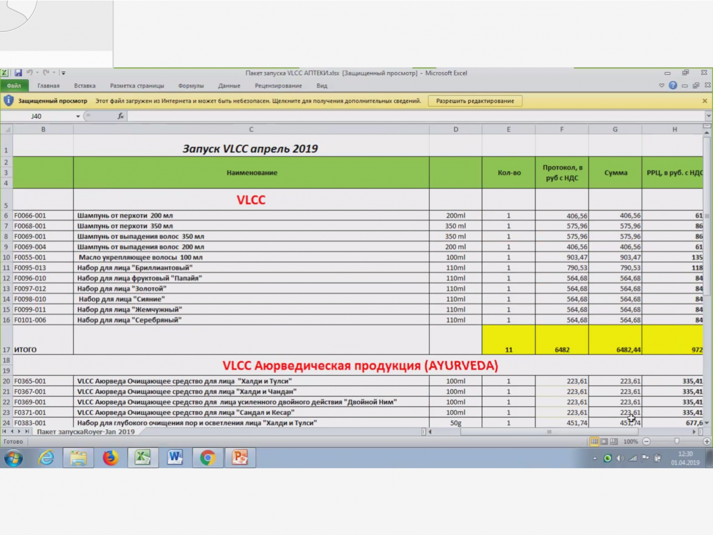Open Firefox from taskbar

click(x=110, y=458)
